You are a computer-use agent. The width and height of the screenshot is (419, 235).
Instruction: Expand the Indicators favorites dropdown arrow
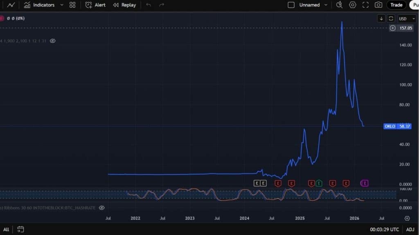[62, 5]
